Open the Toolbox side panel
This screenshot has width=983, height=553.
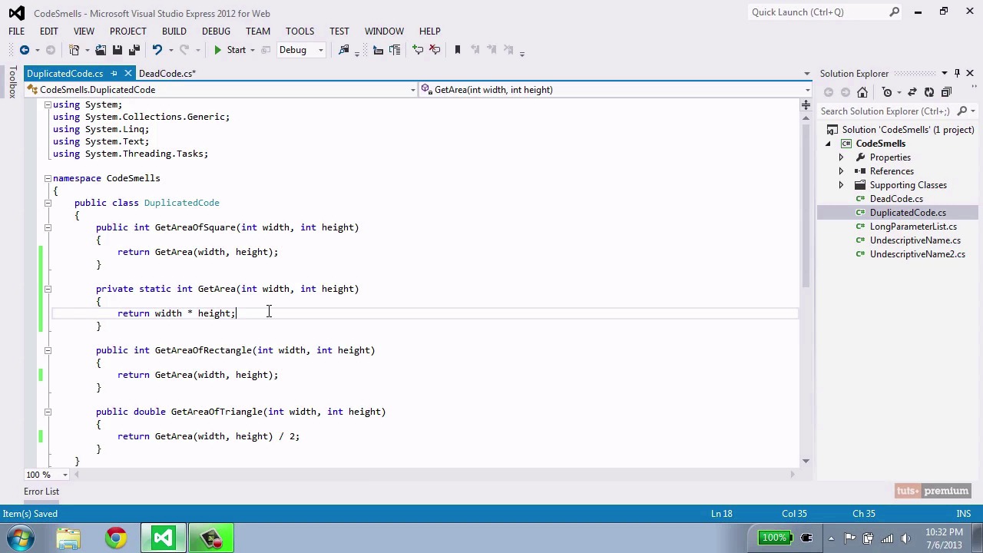click(12, 82)
